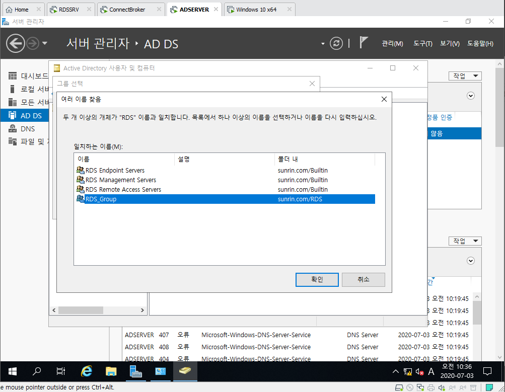The width and height of the screenshot is (505, 392).
Task: Open the navigation history dropdown arrow
Action: pyautogui.click(x=45, y=43)
